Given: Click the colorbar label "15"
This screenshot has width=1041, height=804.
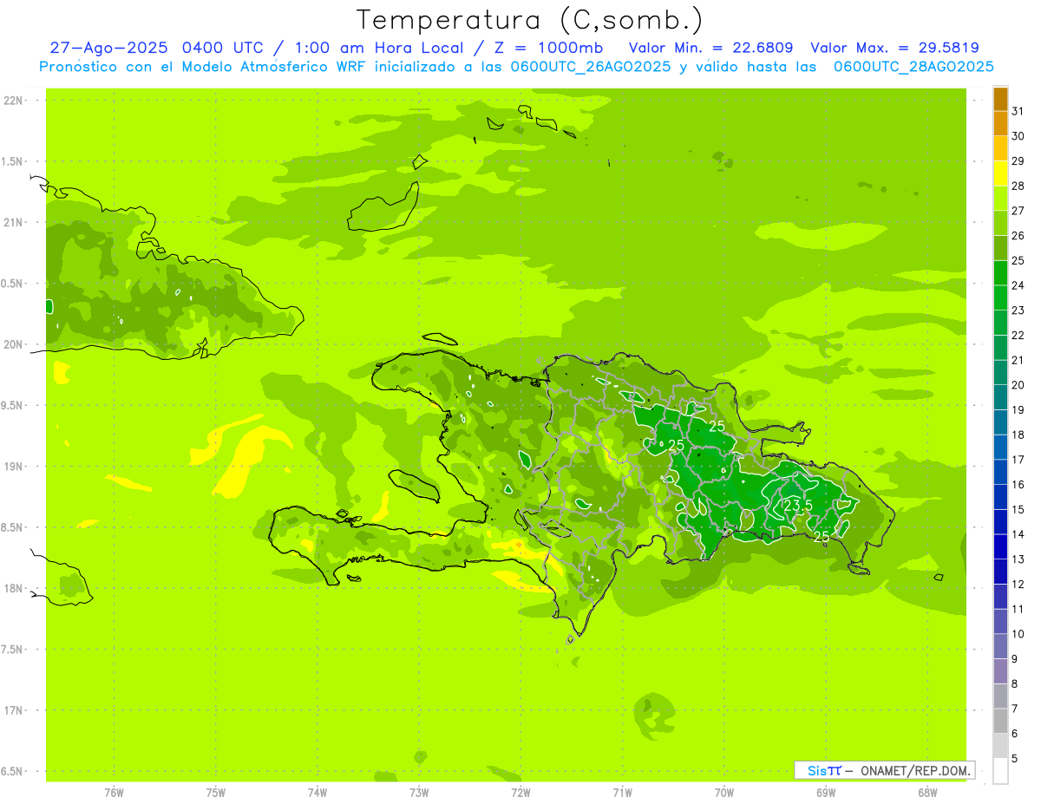Looking at the screenshot, I should [1018, 509].
